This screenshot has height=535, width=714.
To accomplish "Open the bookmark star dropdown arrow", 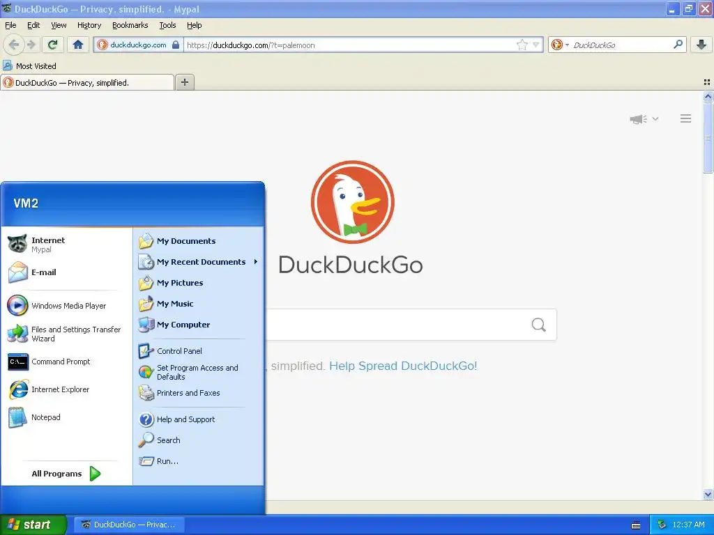I will click(536, 45).
